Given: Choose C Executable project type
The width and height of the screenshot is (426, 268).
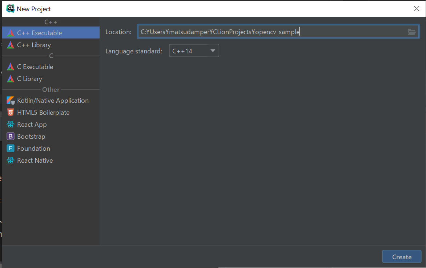Looking at the screenshot, I should point(51,66).
